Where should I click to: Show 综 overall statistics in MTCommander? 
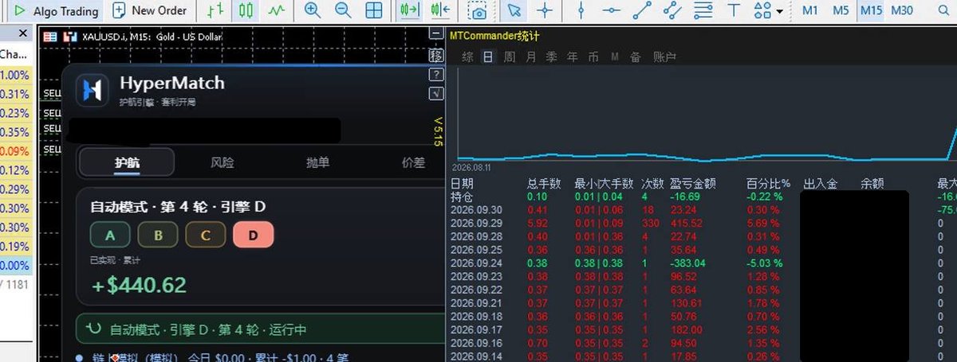[468, 57]
